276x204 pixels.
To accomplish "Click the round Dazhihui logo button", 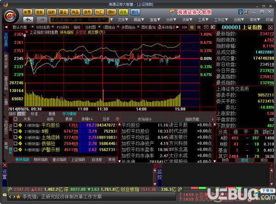I will [x=11, y=16].
